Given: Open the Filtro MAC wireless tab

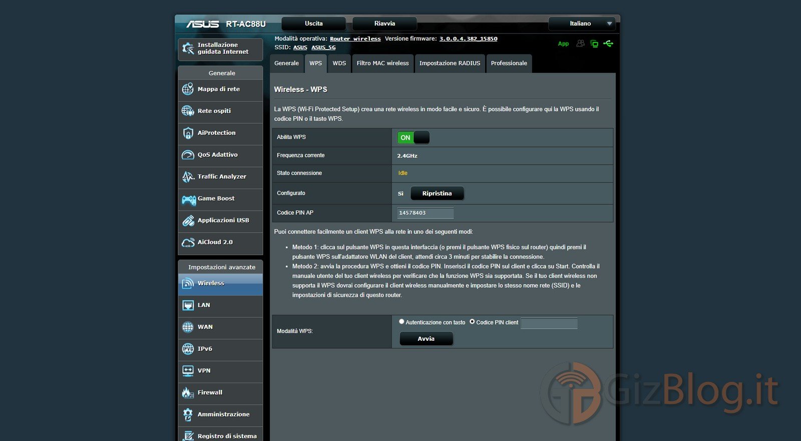Looking at the screenshot, I should pos(383,63).
